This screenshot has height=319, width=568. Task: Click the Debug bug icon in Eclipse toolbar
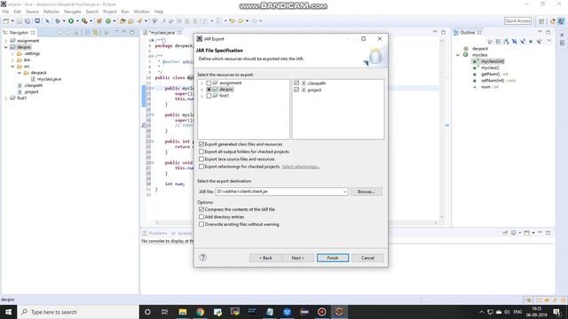pos(57,21)
